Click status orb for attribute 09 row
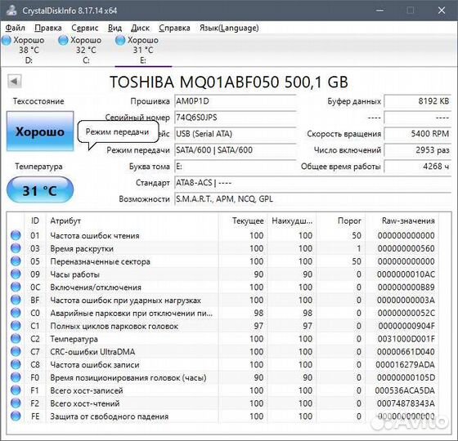 (16, 274)
